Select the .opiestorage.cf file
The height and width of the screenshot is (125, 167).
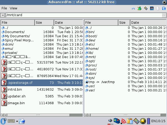(42, 83)
